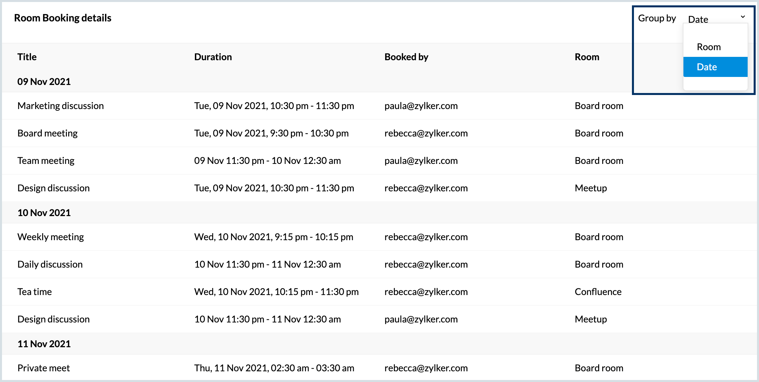Select the Tea time booking row

pos(34,292)
